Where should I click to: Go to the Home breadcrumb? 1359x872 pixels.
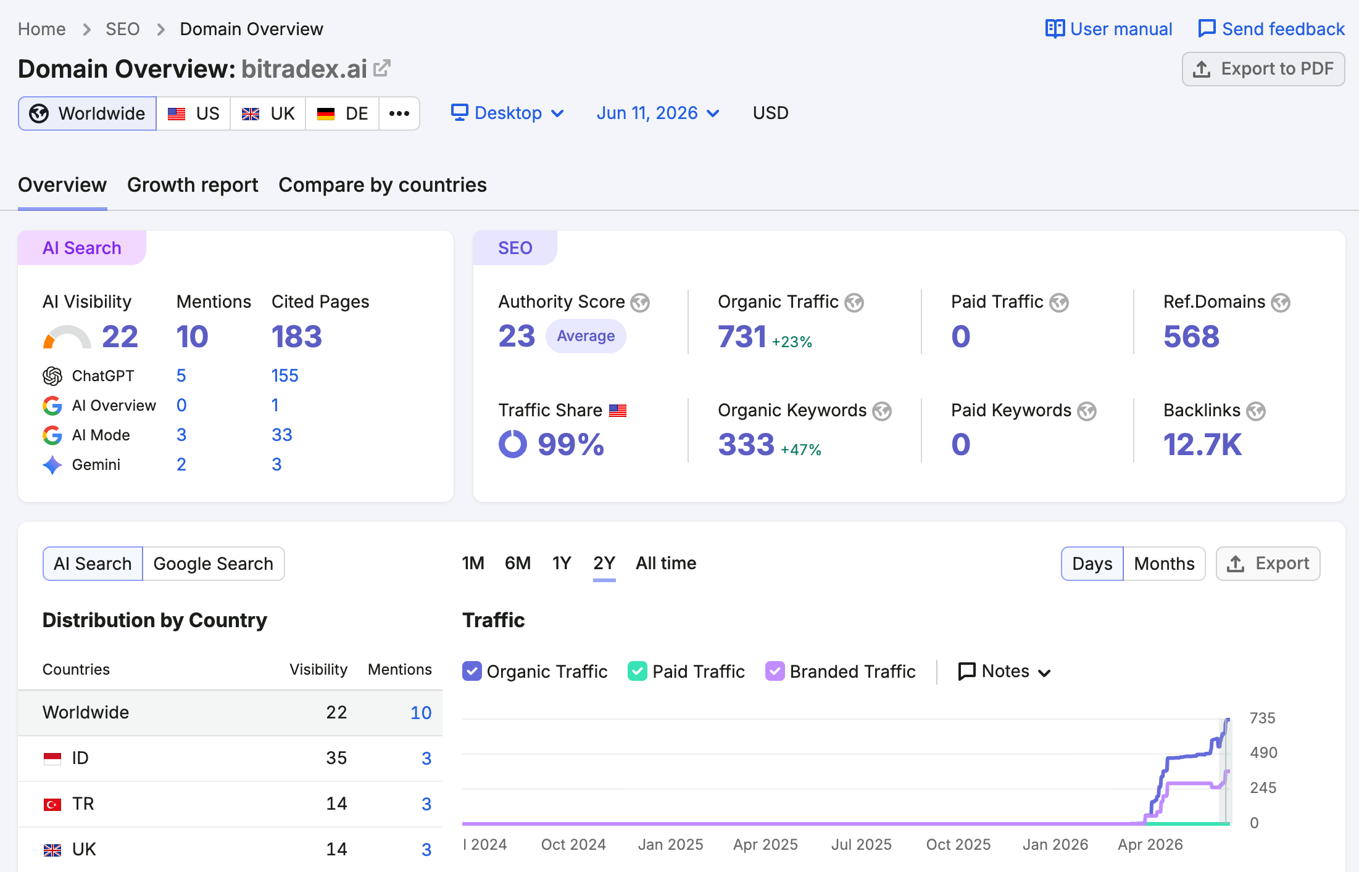pyautogui.click(x=42, y=29)
